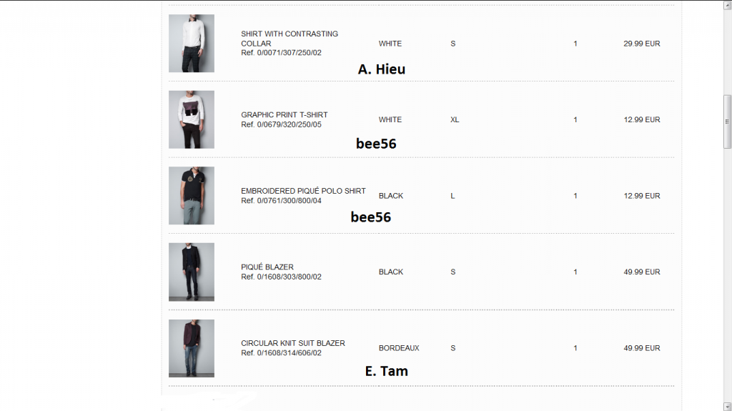Image resolution: width=732 pixels, height=411 pixels.
Task: Select the Circular Knit Suit Blazer title
Action: point(292,343)
